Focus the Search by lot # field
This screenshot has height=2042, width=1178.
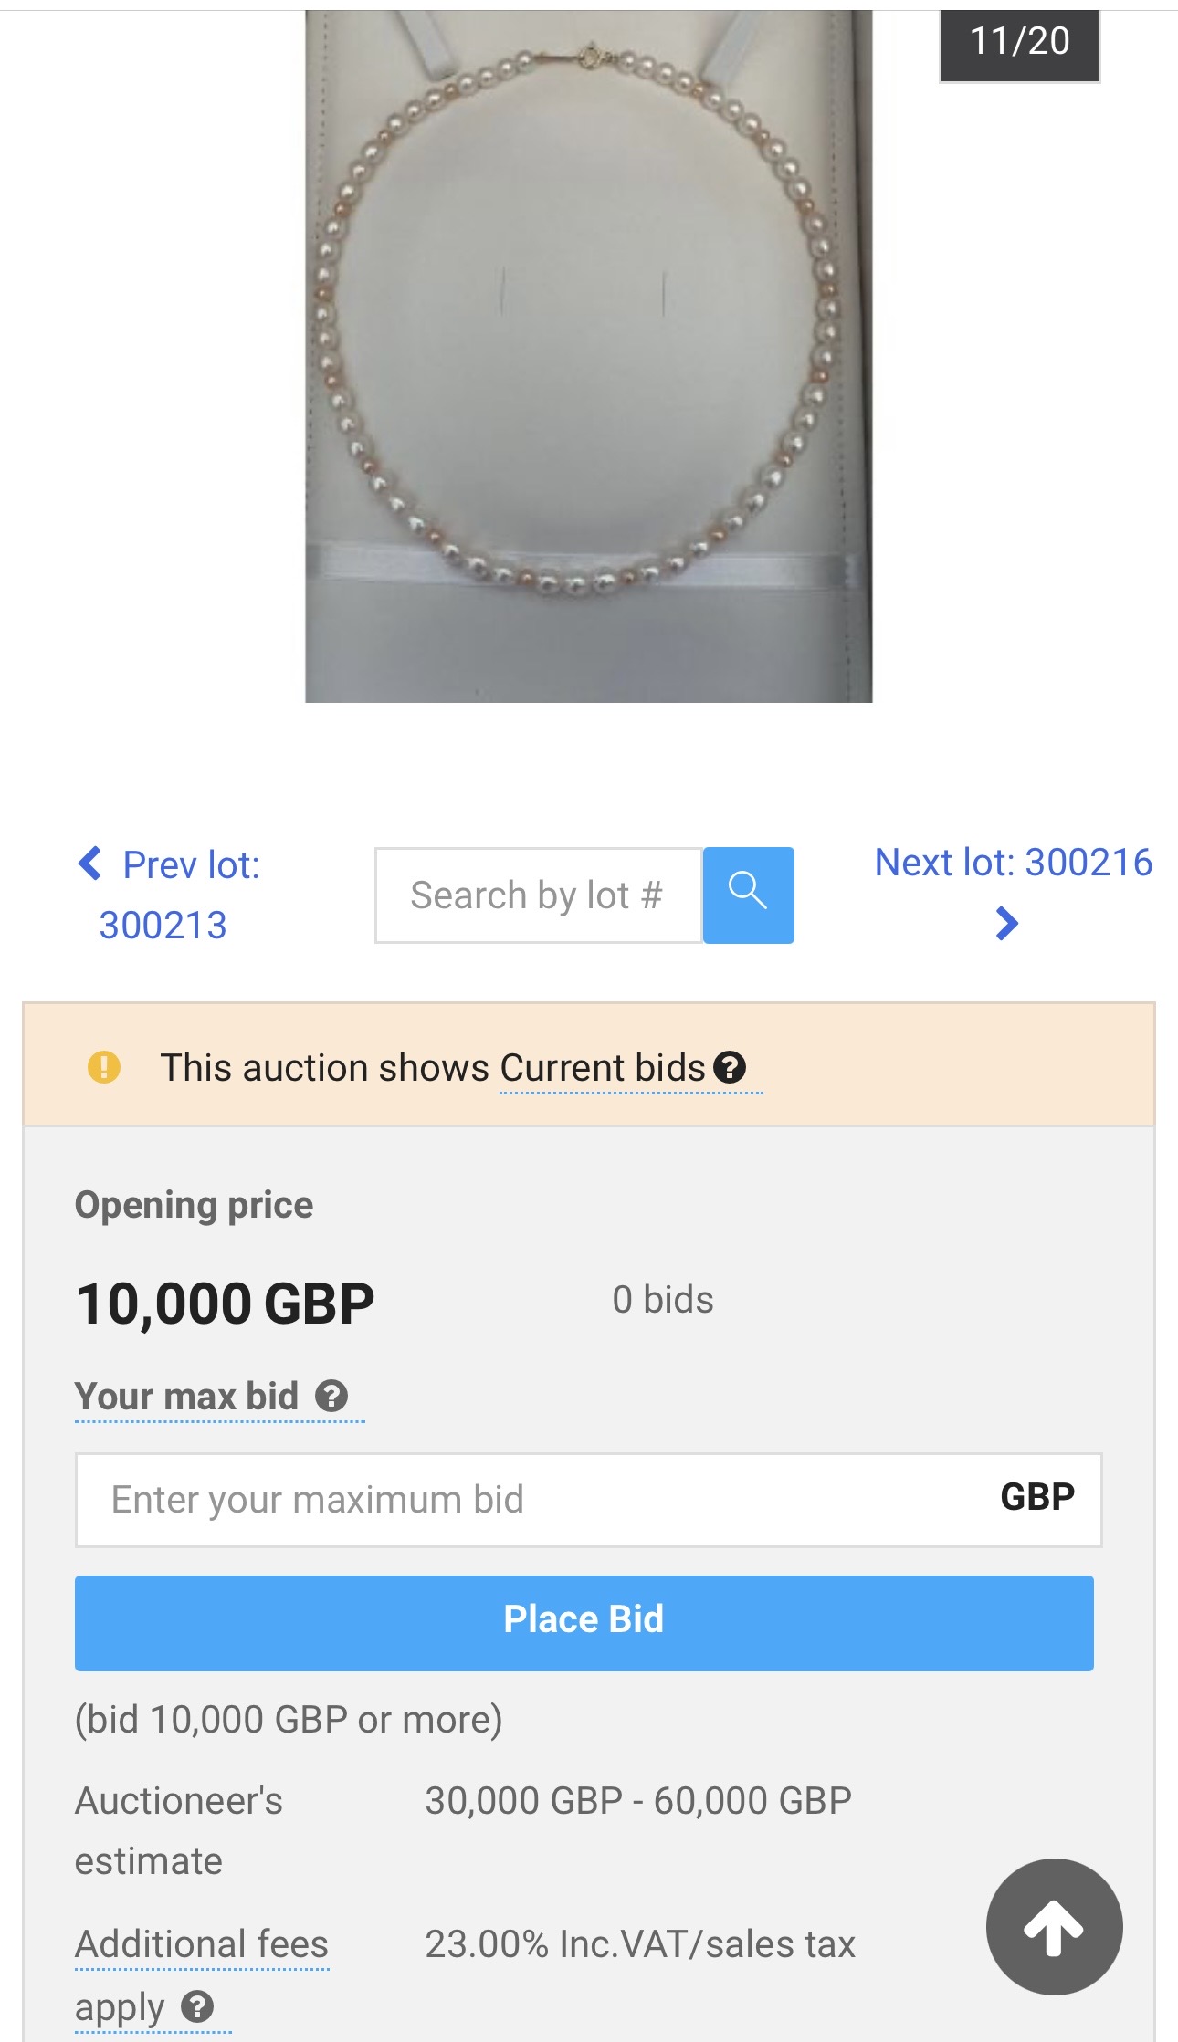point(538,895)
